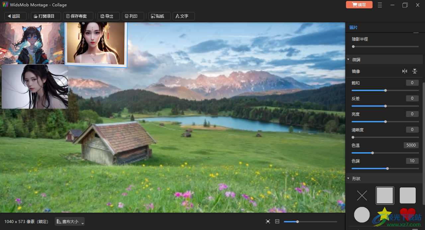Click the 色溫 slider track
425x230 pixels.
(x=385, y=153)
